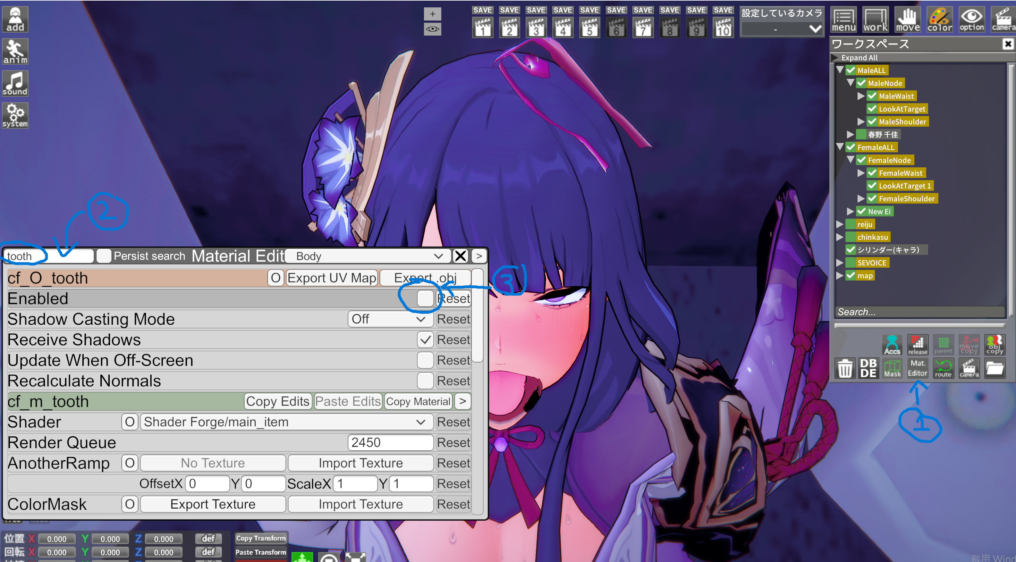This screenshot has width=1016, height=562.
Task: Click Import Texture for AnotherRamp
Action: point(360,463)
